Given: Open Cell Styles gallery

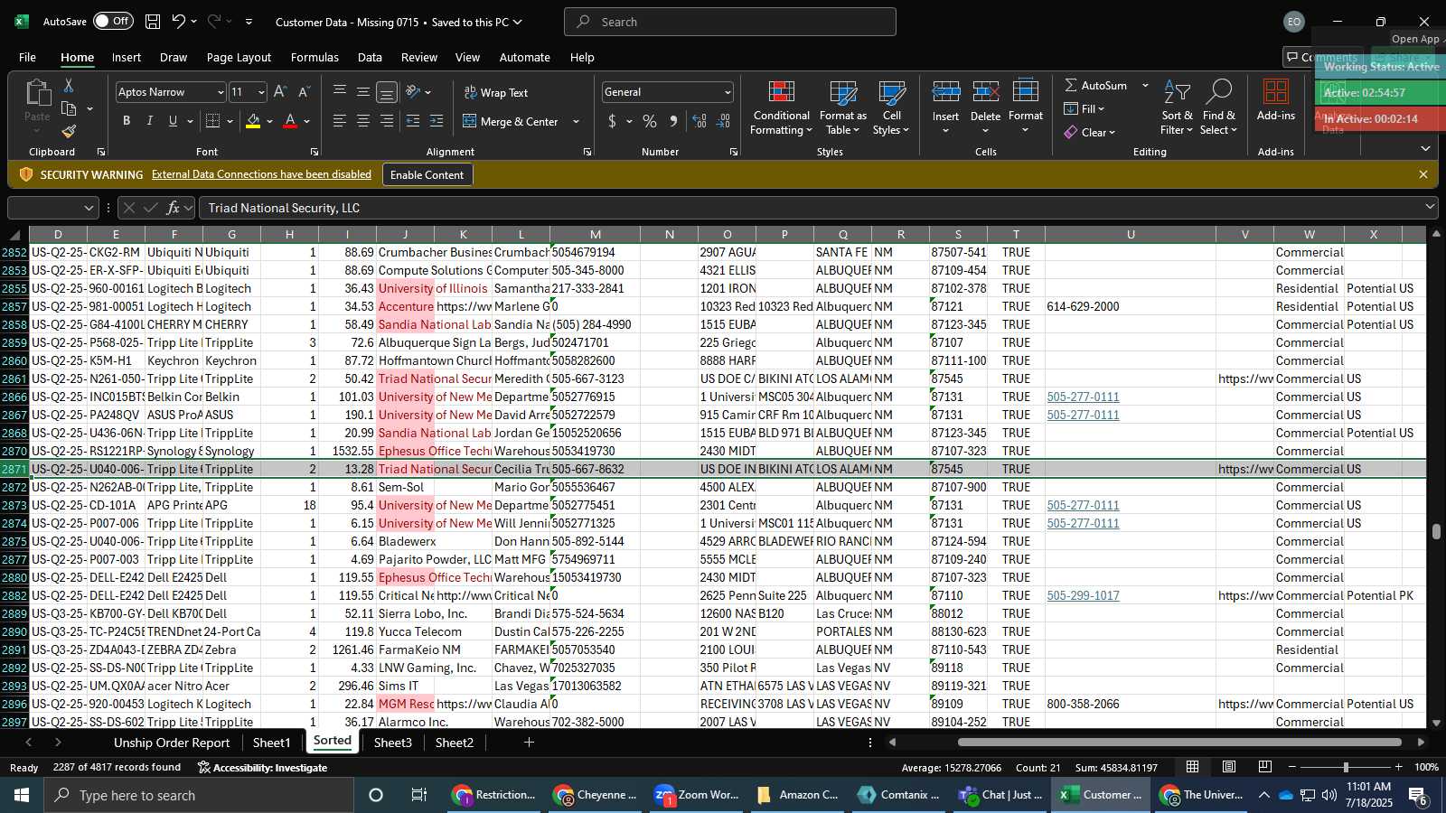Looking at the screenshot, I should tap(891, 107).
